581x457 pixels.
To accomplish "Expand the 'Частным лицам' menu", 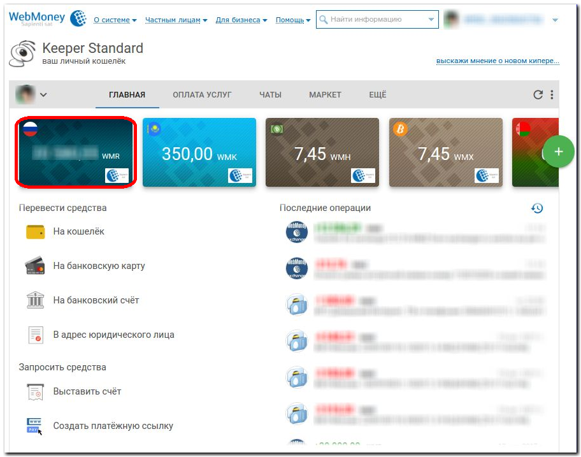I will (x=176, y=20).
